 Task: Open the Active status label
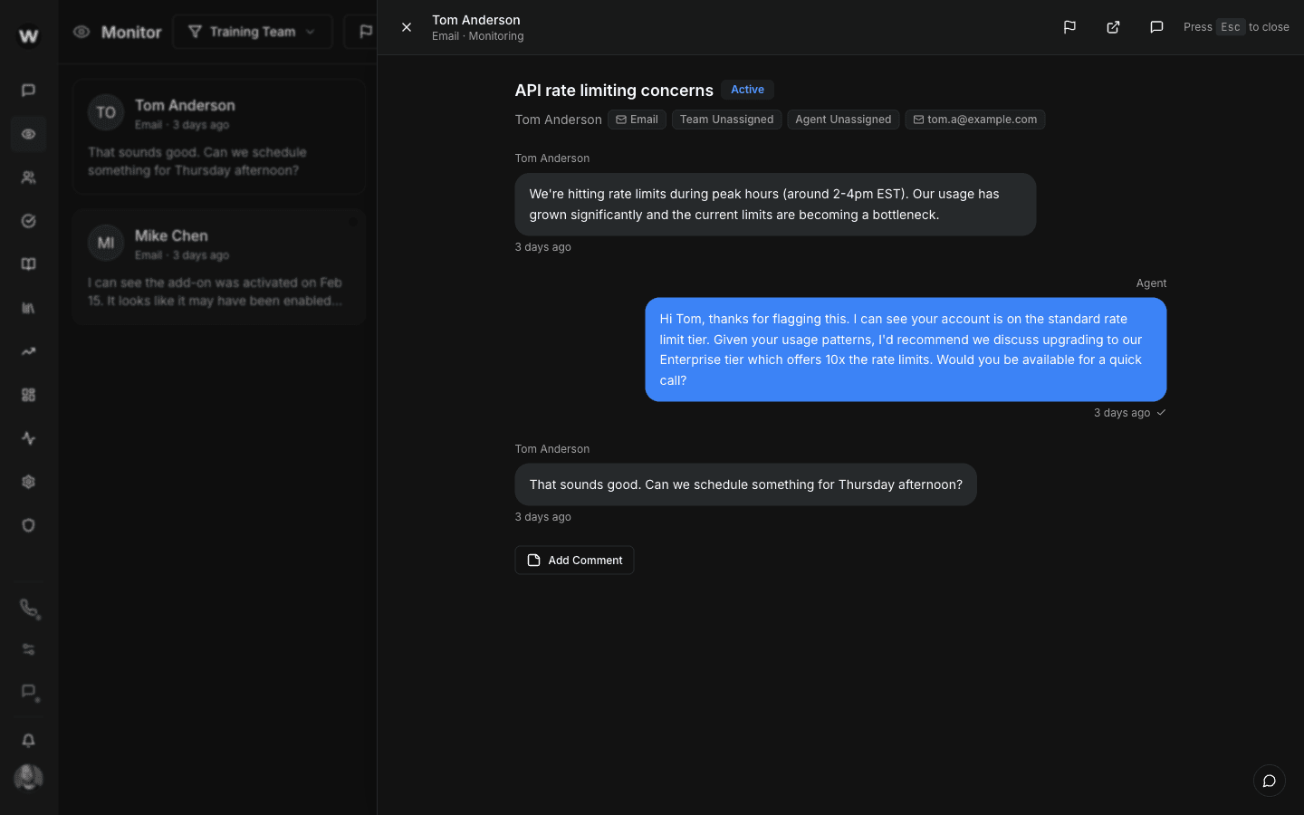coord(747,90)
